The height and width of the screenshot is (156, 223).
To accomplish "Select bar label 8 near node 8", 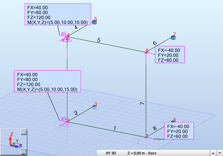I will (x=155, y=128).
